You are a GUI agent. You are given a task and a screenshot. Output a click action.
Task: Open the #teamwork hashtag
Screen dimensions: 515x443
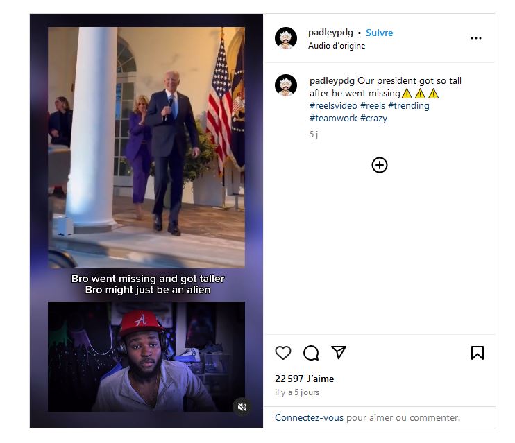click(333, 119)
